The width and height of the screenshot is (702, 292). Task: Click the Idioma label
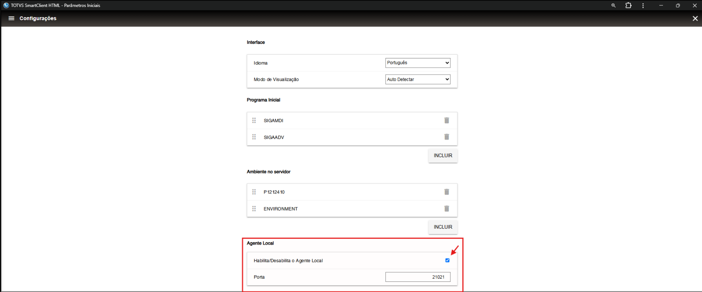(261, 63)
